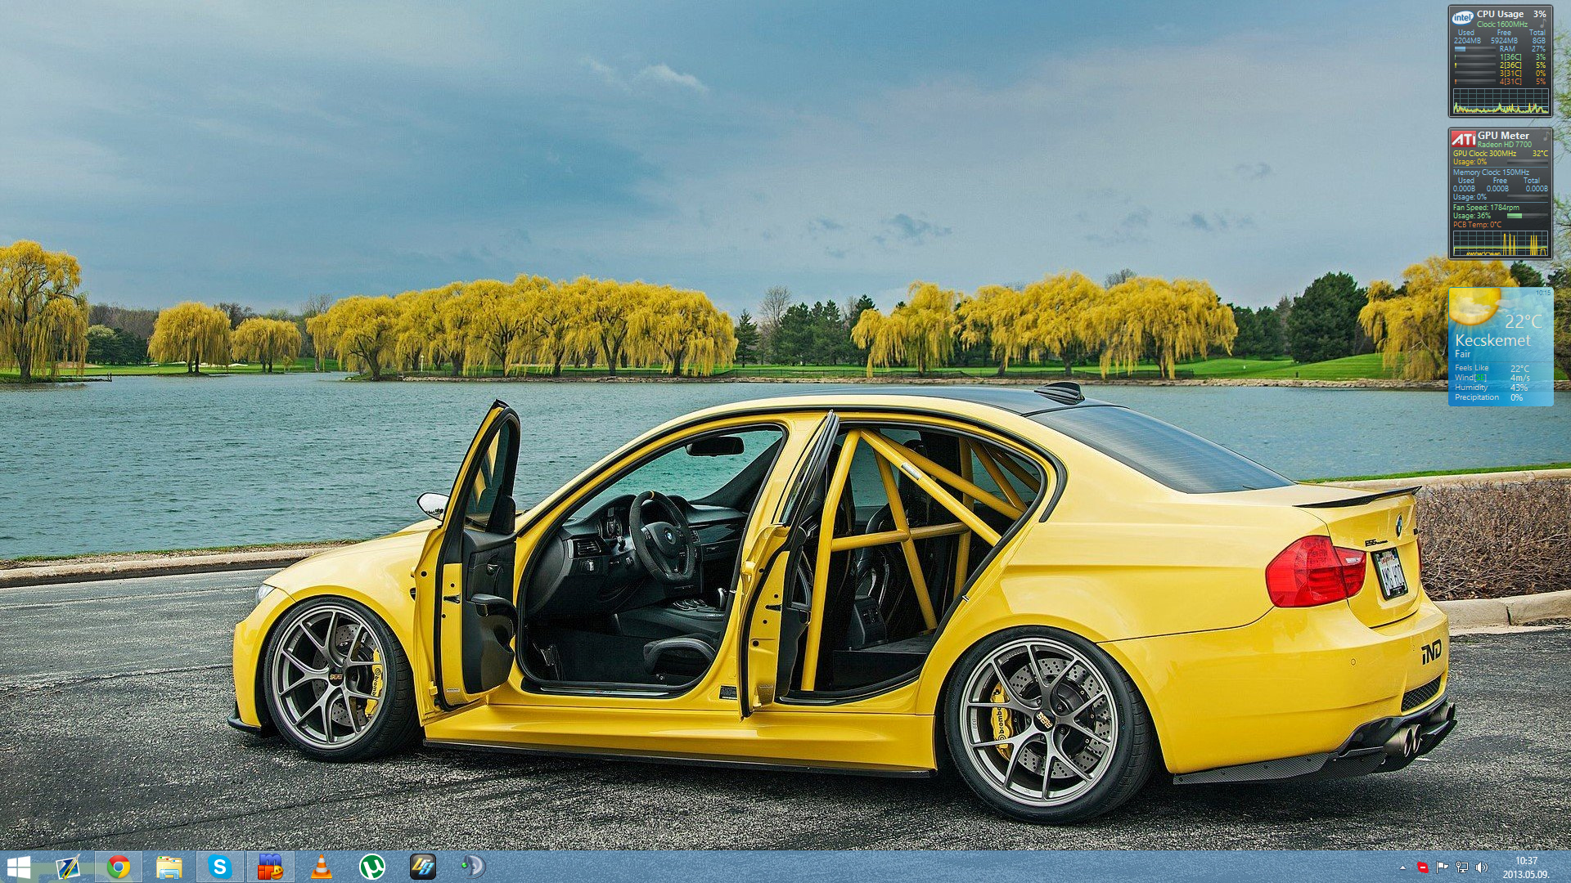Open uTorrent from the taskbar
Viewport: 1571px width, 883px height.
372,867
